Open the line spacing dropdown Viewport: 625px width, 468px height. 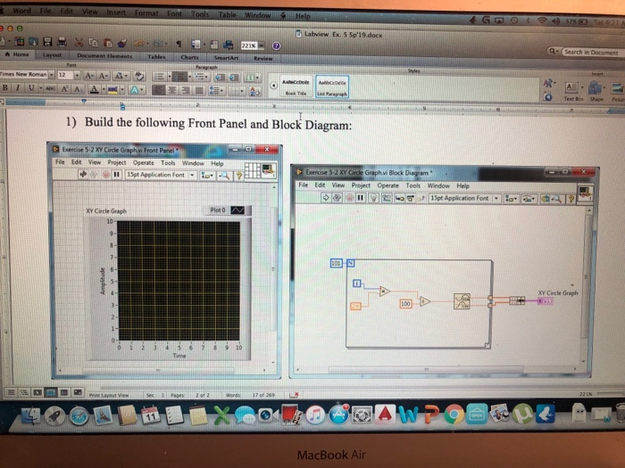[216, 91]
